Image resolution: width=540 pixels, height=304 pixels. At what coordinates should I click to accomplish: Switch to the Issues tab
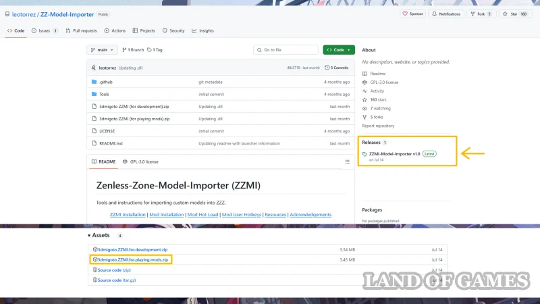pos(44,30)
